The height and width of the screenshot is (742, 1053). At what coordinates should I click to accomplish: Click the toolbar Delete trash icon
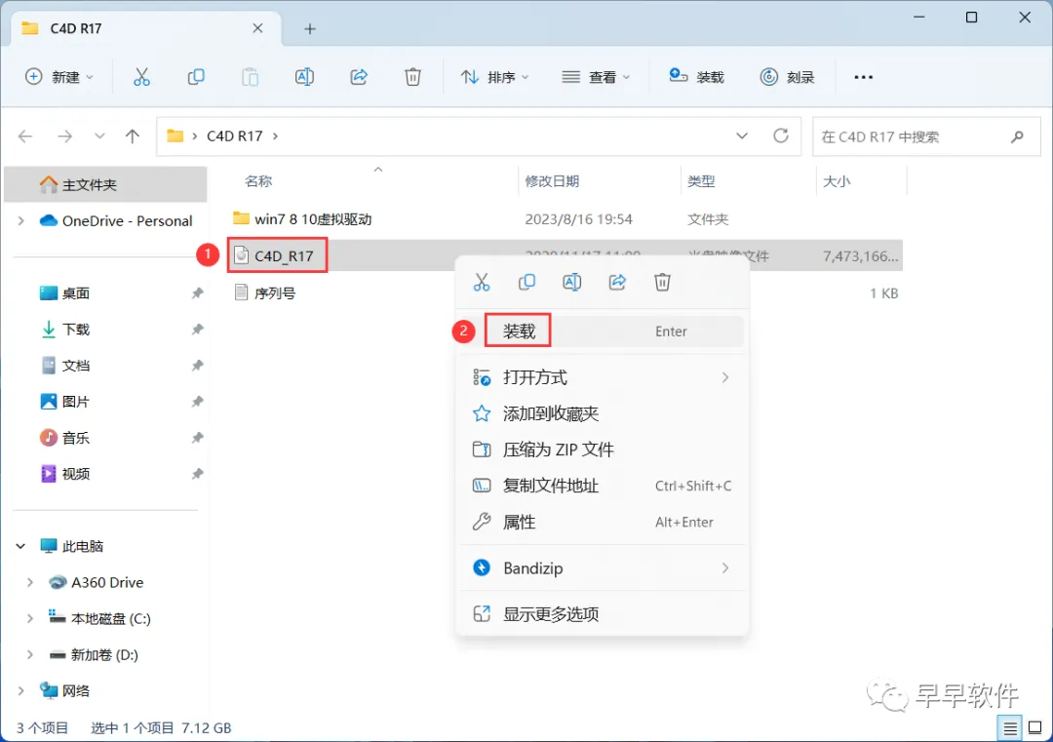[412, 77]
